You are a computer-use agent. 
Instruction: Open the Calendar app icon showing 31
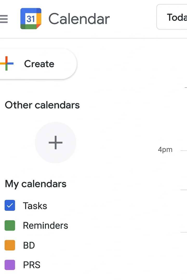point(31,18)
